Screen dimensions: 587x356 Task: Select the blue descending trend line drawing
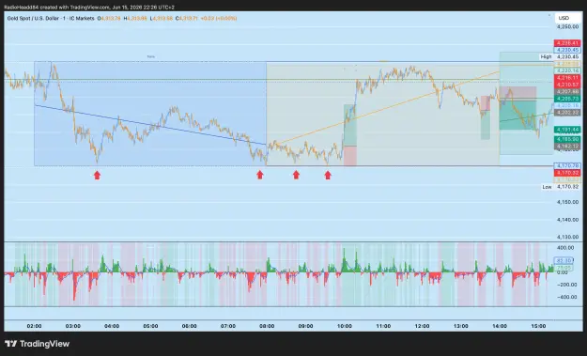[149, 125]
